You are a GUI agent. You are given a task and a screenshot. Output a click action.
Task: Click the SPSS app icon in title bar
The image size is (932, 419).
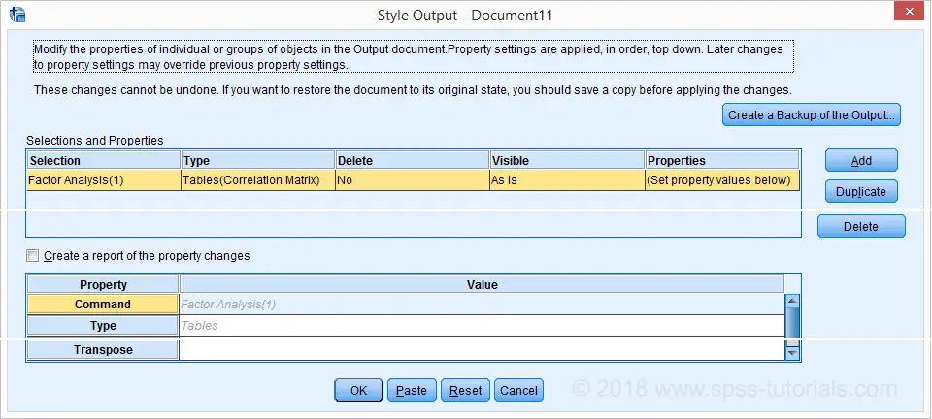click(17, 15)
